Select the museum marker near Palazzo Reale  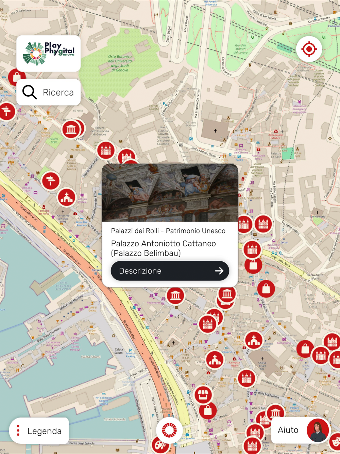(71, 129)
